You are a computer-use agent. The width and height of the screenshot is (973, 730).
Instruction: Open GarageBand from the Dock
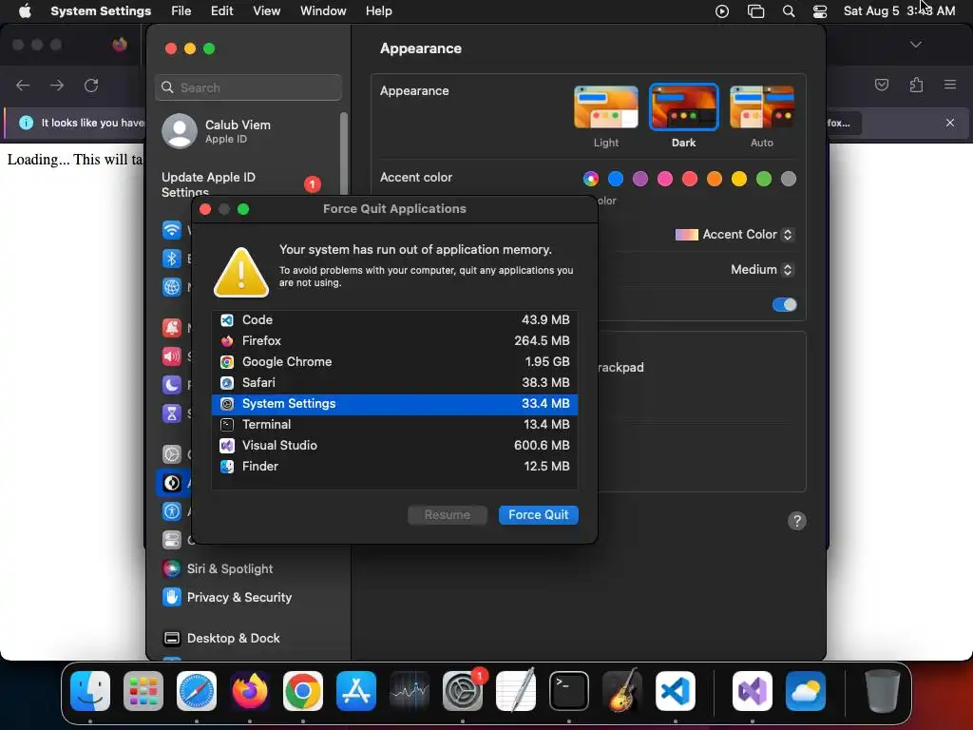pos(622,691)
